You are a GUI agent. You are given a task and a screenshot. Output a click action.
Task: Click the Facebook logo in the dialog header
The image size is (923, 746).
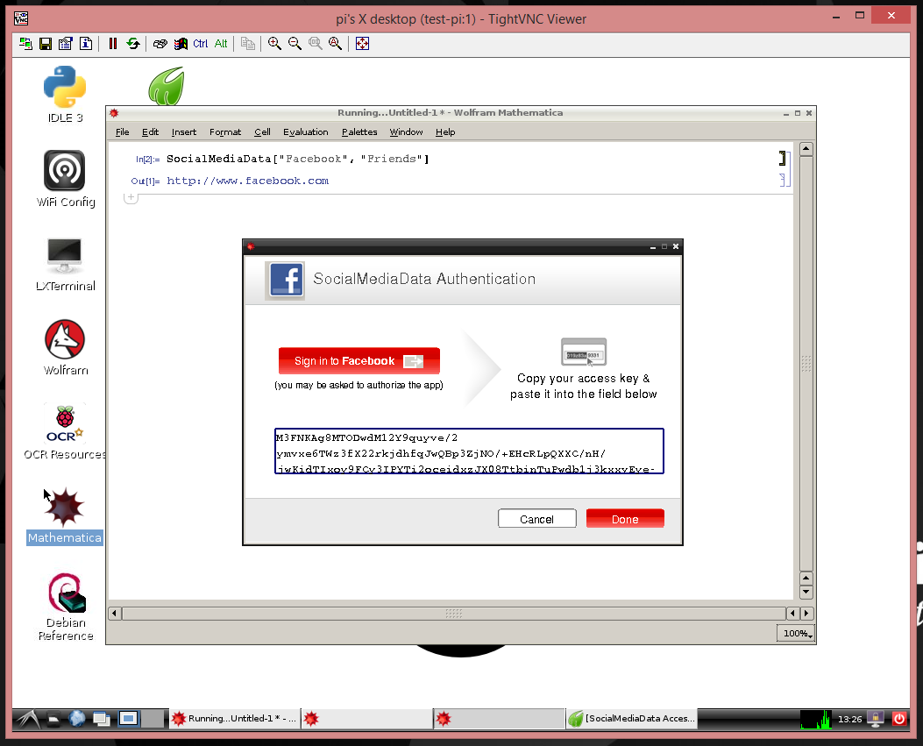(286, 280)
